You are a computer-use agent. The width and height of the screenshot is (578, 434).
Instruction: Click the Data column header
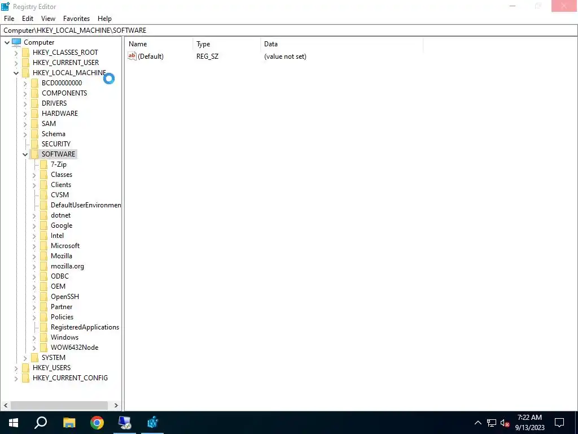pos(341,44)
